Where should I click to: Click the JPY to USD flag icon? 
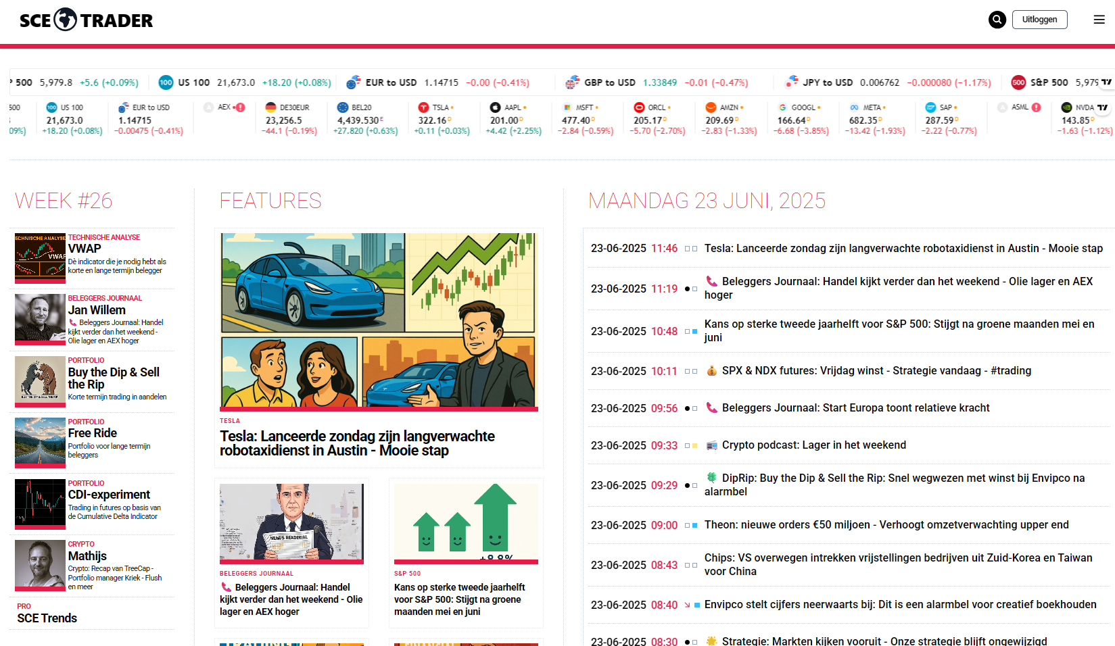point(791,82)
